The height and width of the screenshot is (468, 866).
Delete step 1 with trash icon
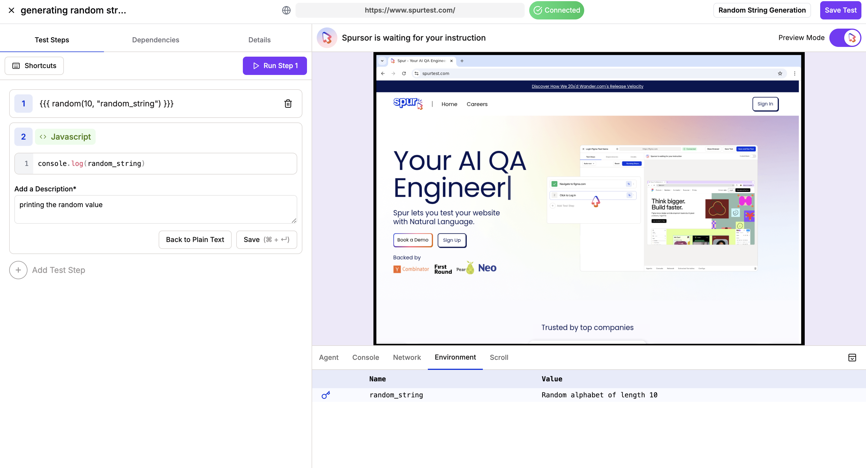tap(288, 104)
